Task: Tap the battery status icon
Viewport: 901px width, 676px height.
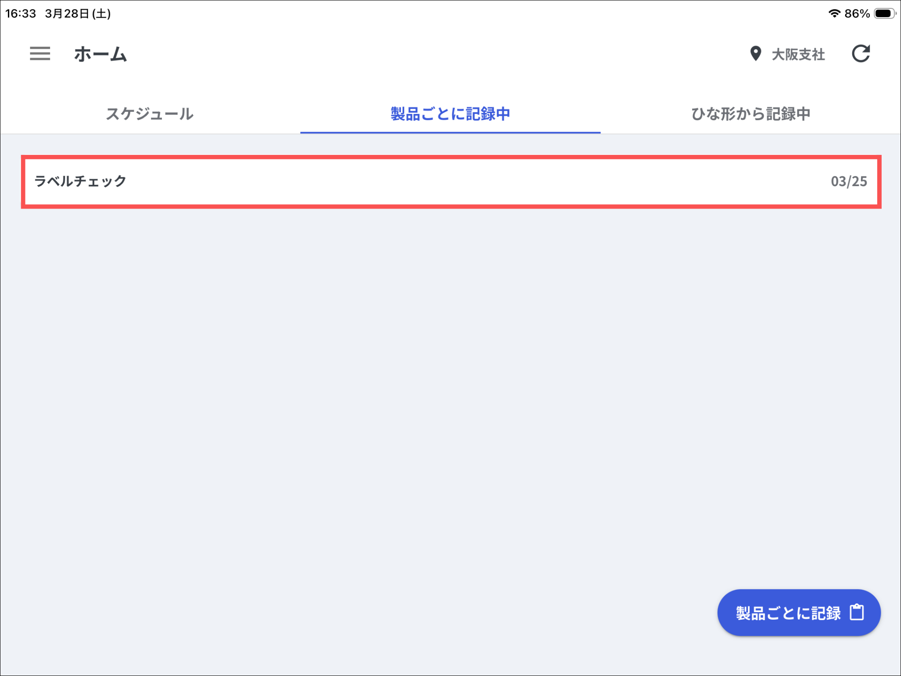Action: pos(884,13)
